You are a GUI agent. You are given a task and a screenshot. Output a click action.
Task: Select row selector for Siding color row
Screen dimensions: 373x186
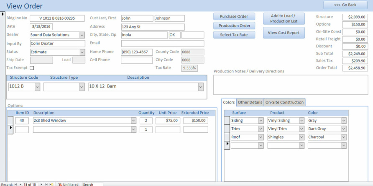point(227,120)
